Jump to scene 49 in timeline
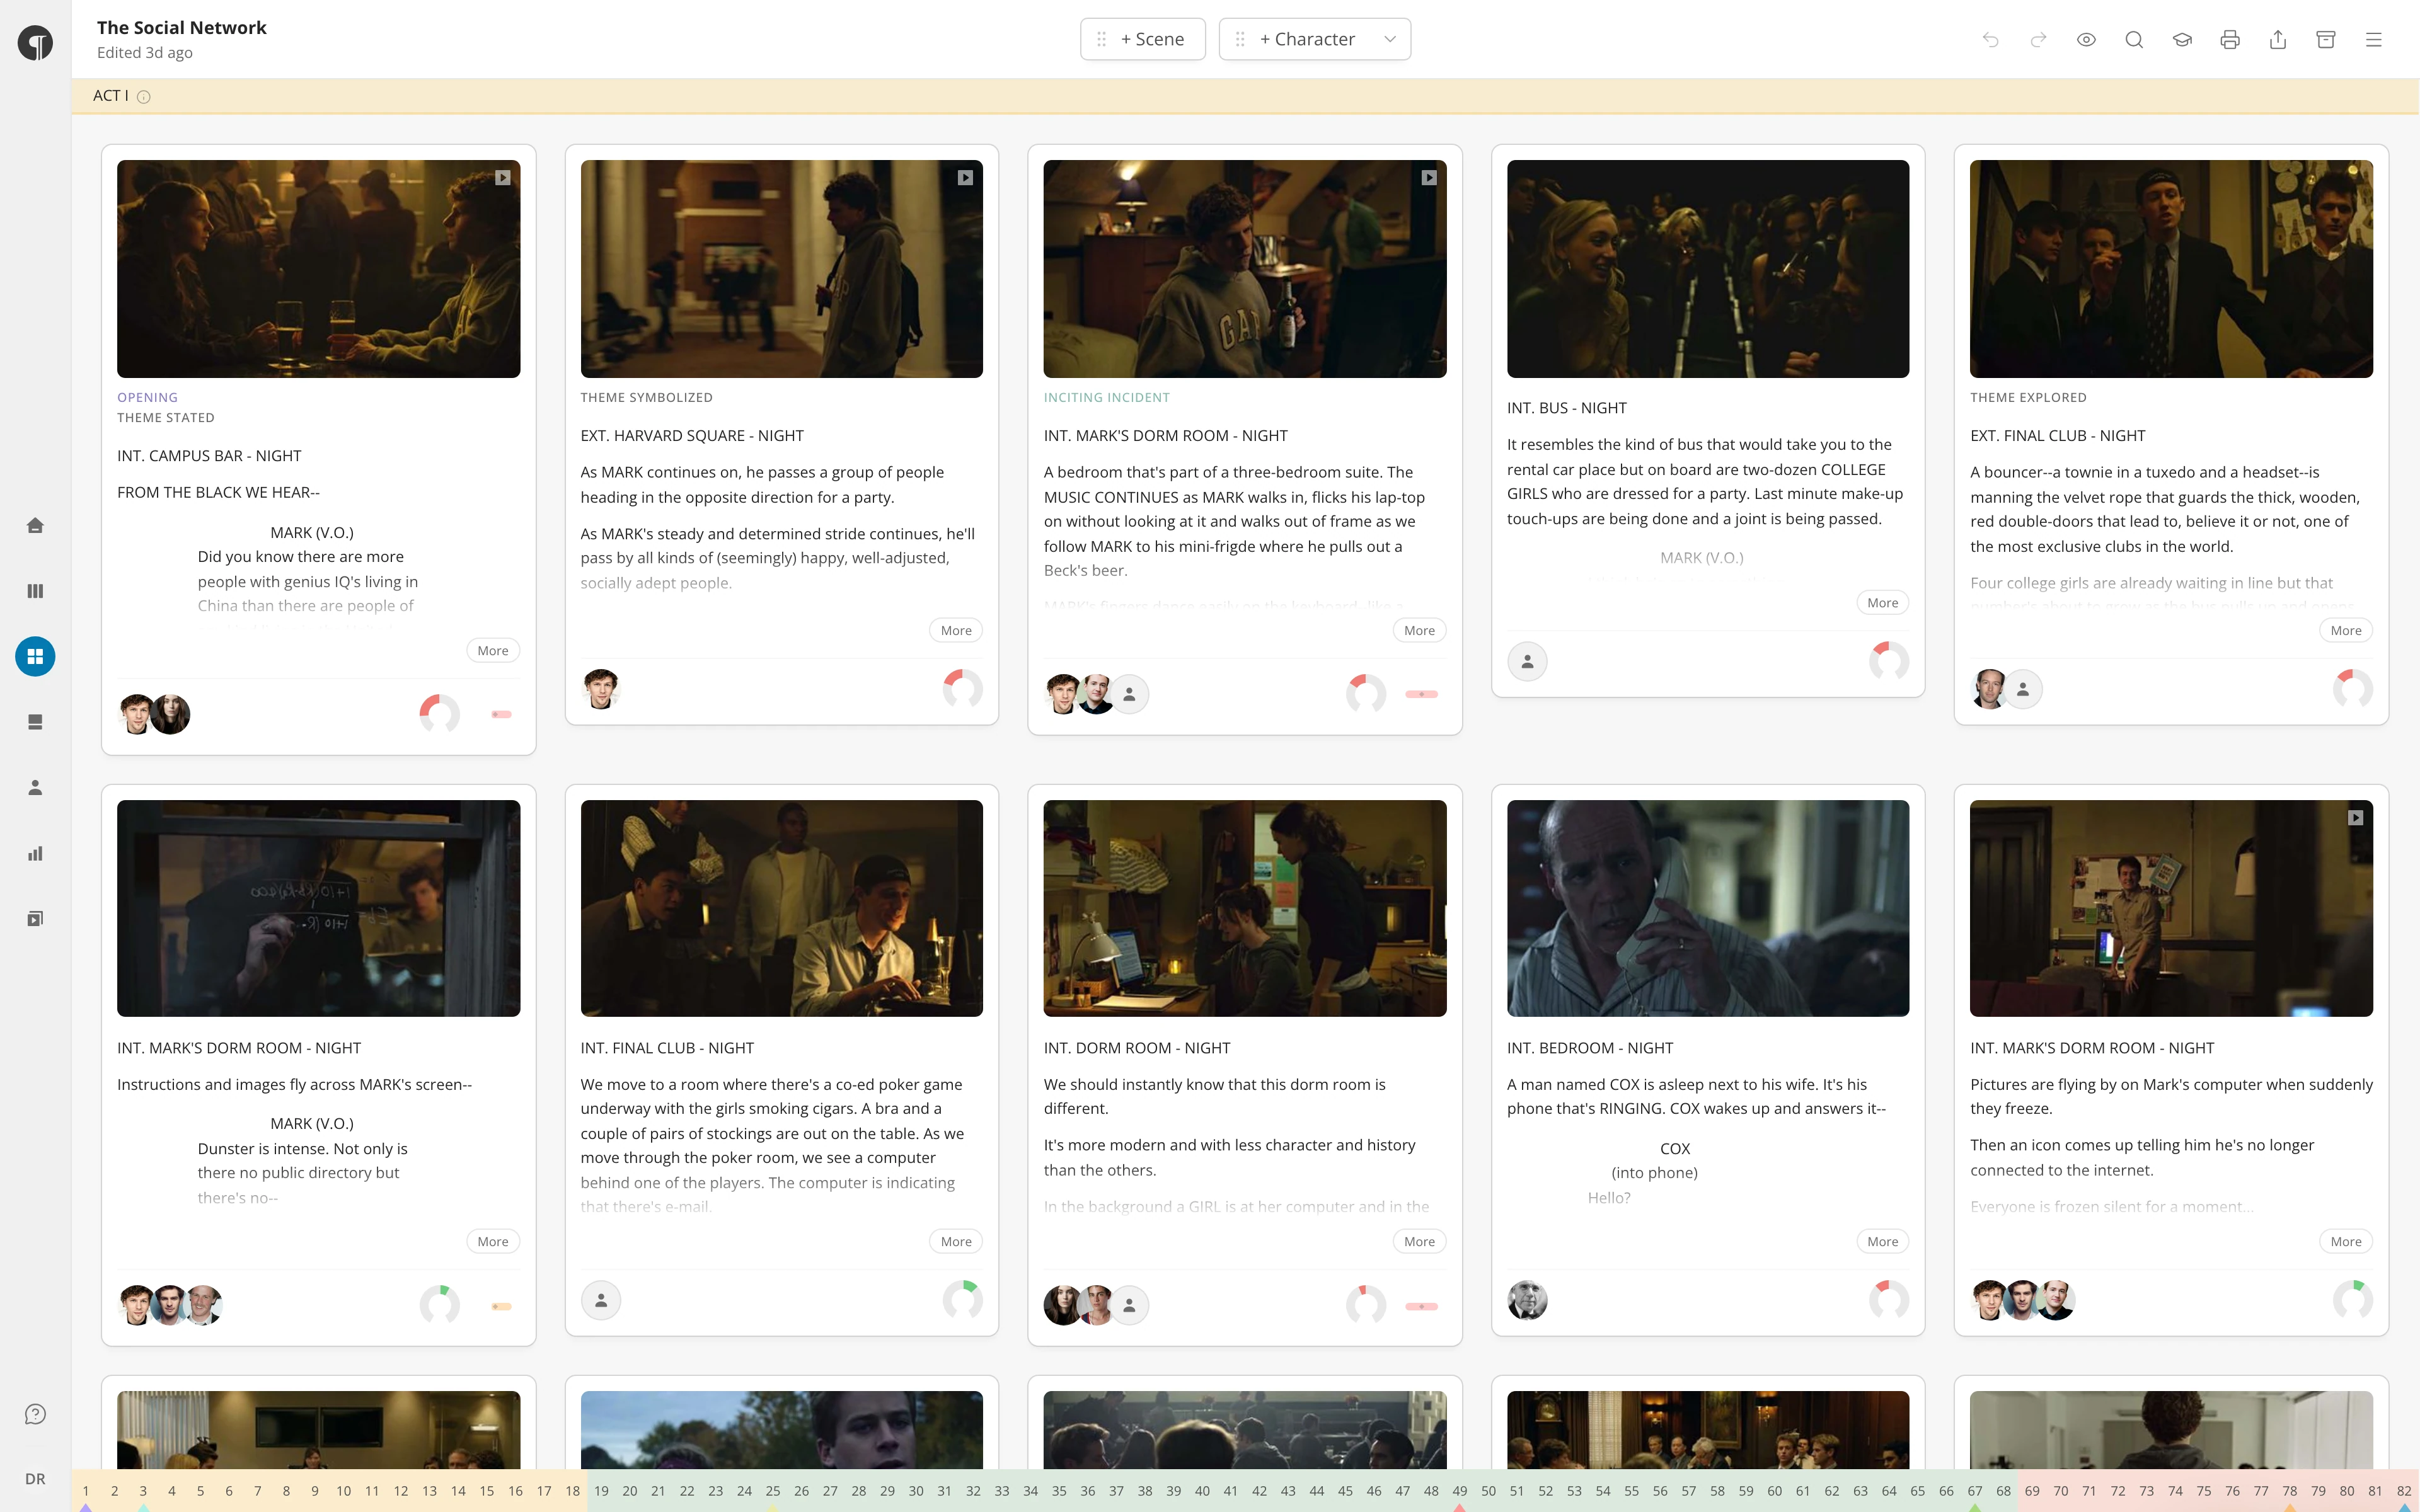 click(x=1459, y=1490)
